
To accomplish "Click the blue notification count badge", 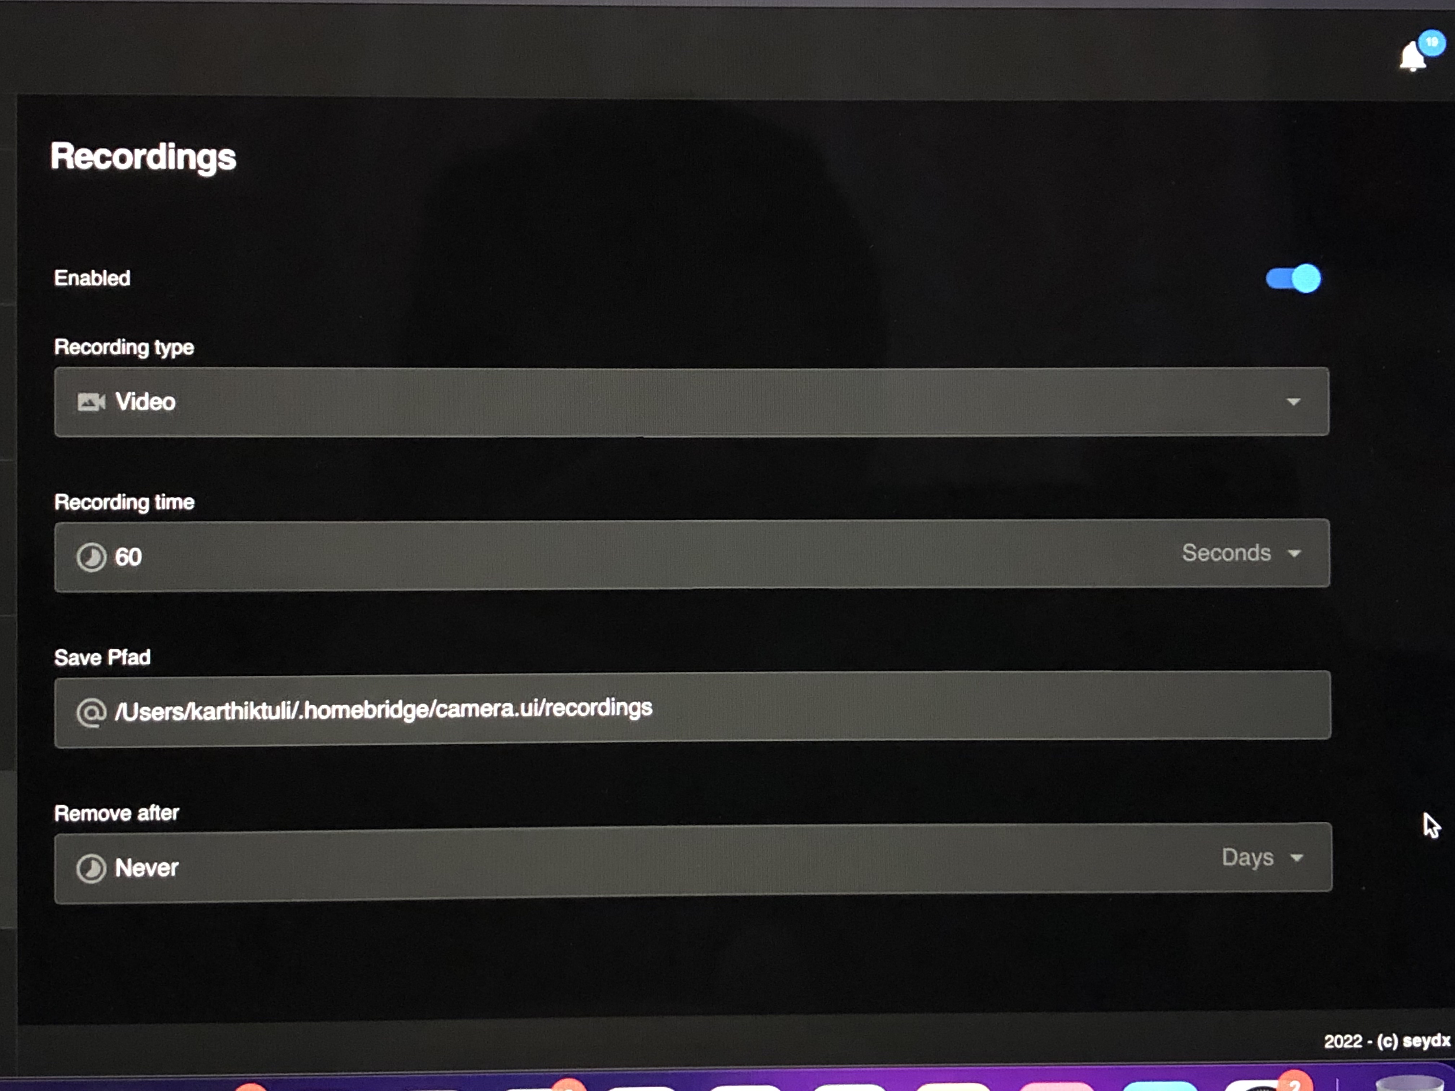I will click(1431, 43).
